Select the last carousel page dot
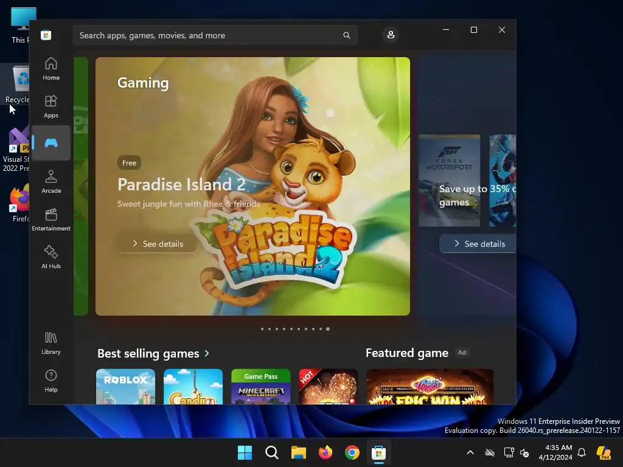Viewport: 623px width, 467px height. [328, 329]
